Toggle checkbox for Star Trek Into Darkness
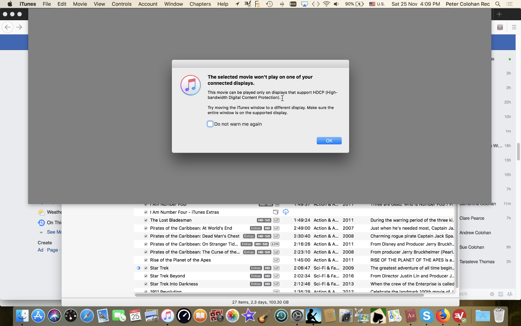This screenshot has width=521, height=326. (x=146, y=284)
